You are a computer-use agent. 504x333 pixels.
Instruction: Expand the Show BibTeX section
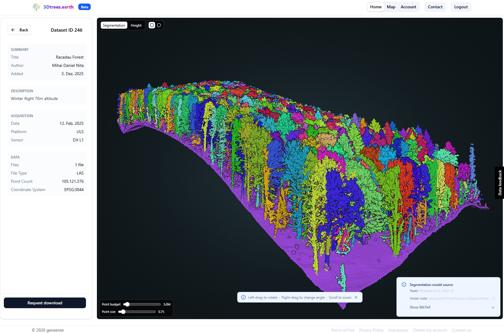(420, 307)
